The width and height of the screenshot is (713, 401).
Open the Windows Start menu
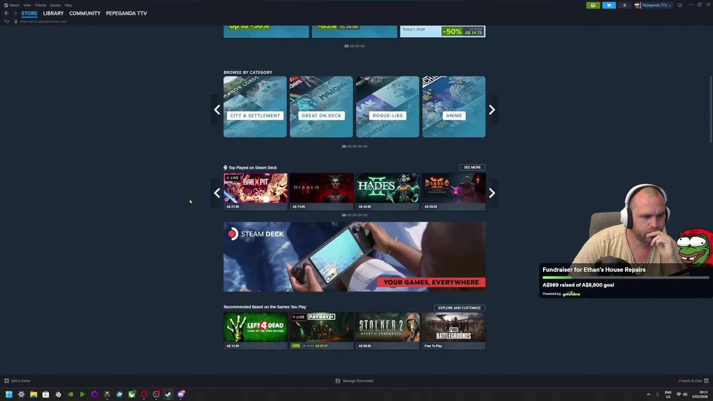click(x=9, y=394)
